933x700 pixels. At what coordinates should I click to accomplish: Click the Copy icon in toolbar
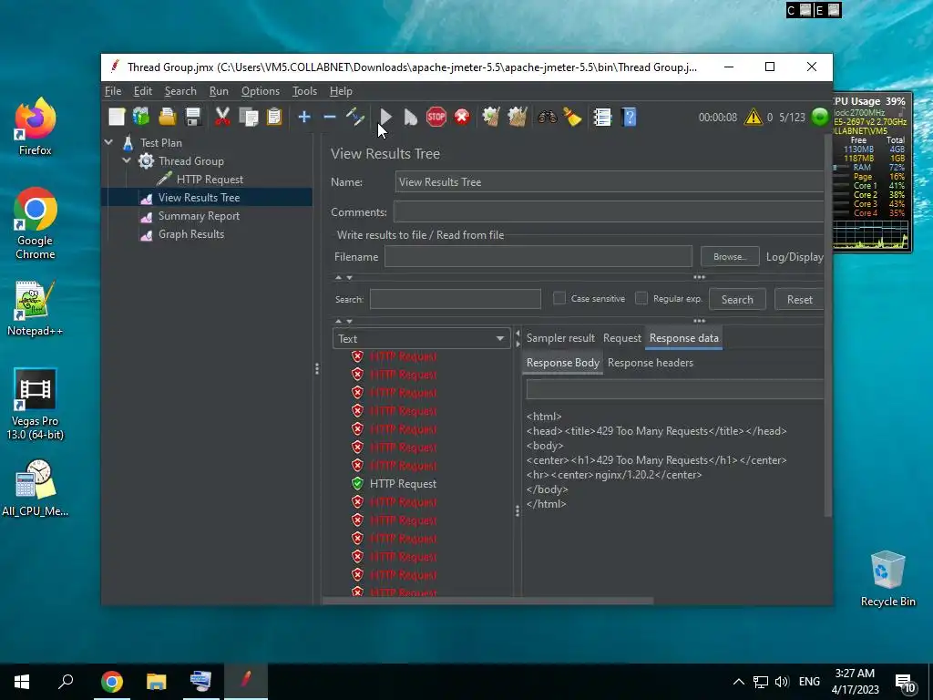(248, 117)
